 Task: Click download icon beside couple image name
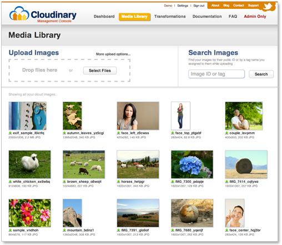click(x=226, y=133)
